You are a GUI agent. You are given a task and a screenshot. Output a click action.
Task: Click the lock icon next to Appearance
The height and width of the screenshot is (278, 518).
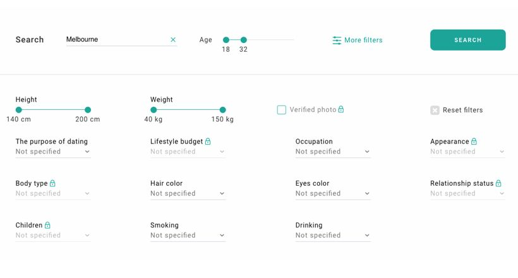[x=474, y=141]
